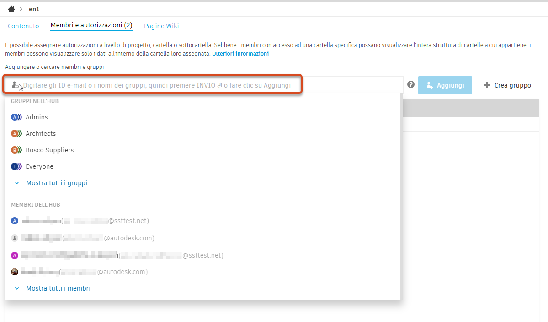Screen dimensions: 548x322
Task: Expand Mostra tutti i membri list
Action: pyautogui.click(x=58, y=288)
